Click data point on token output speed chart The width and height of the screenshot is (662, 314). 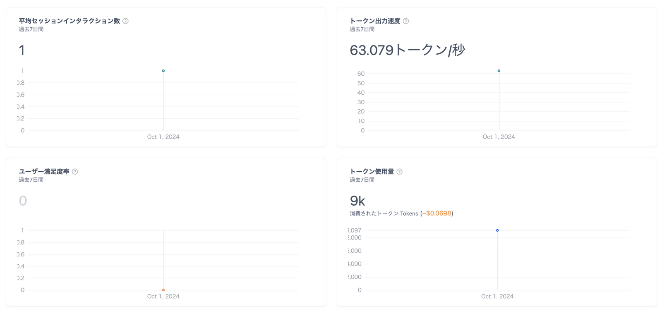(499, 71)
